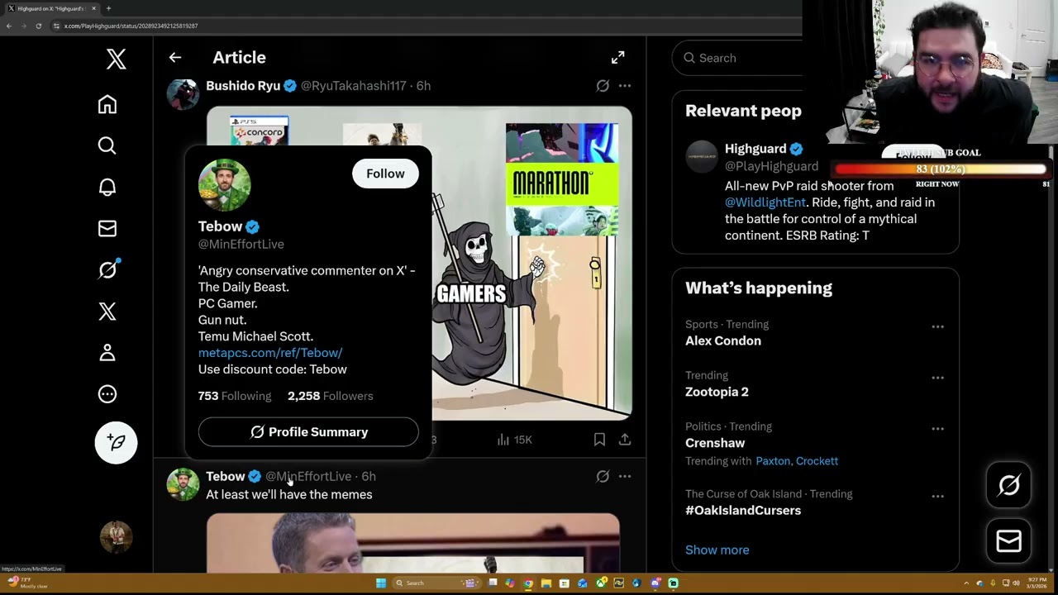This screenshot has width=1058, height=595.
Task: Open Grok in the left sidebar
Action: click(x=107, y=269)
